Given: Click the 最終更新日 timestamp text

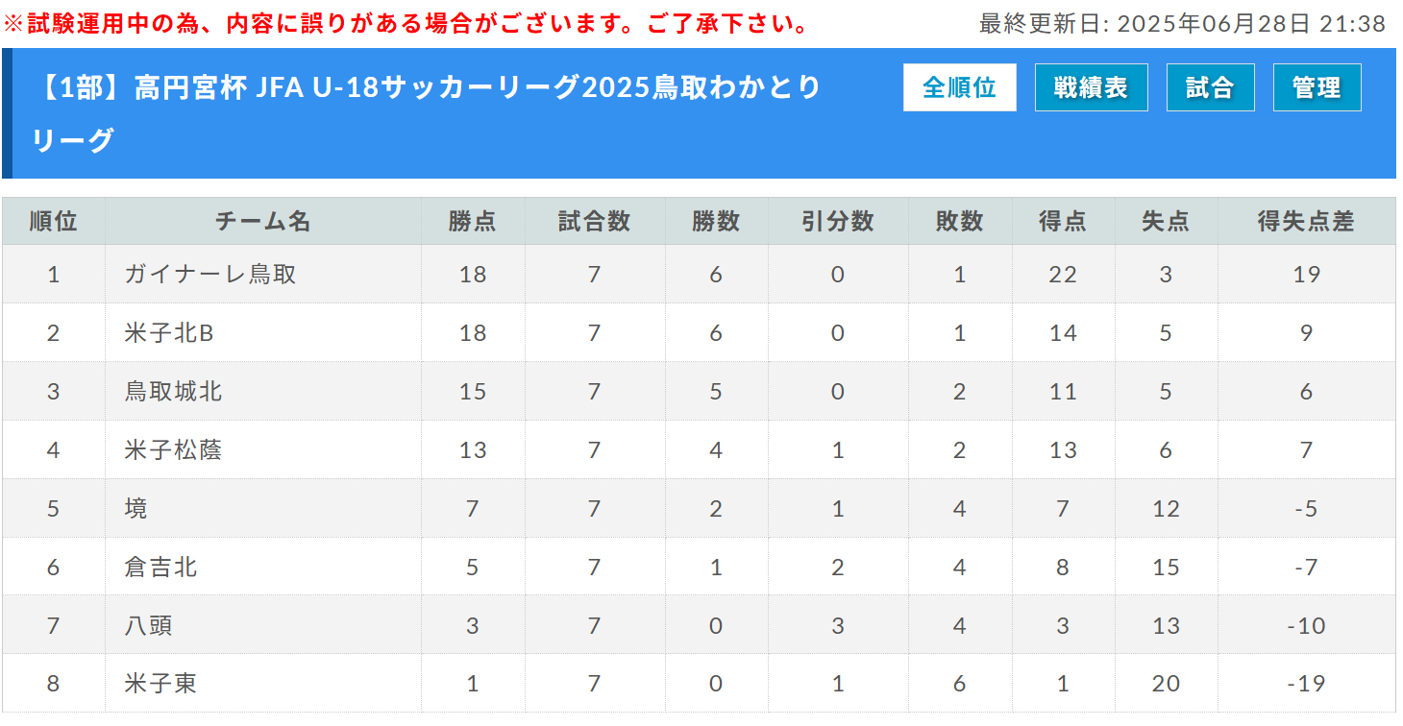Looking at the screenshot, I should 1182,23.
